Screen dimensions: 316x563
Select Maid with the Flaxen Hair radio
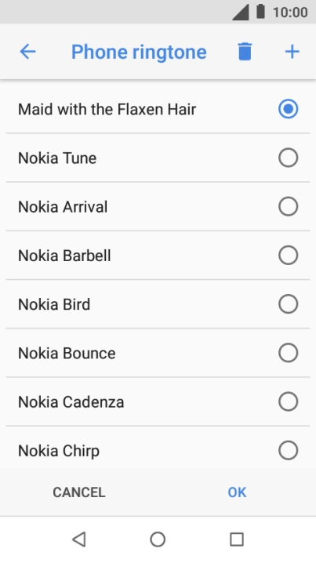(x=288, y=109)
